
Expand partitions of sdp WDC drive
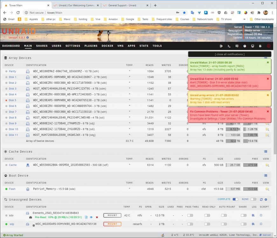[34, 226]
